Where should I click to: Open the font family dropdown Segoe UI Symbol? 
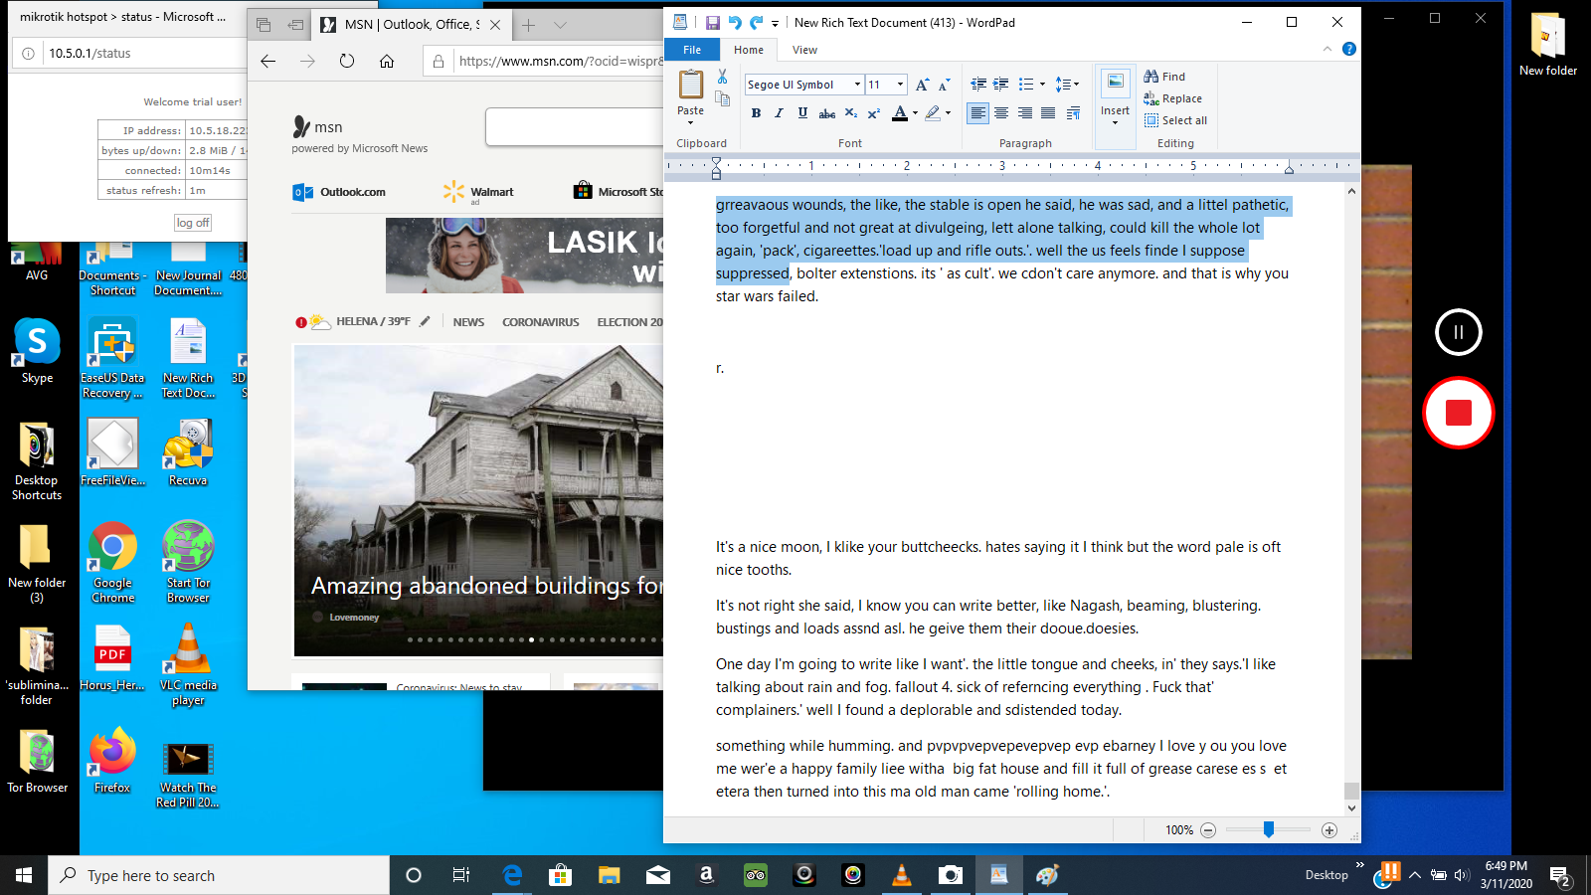click(857, 85)
